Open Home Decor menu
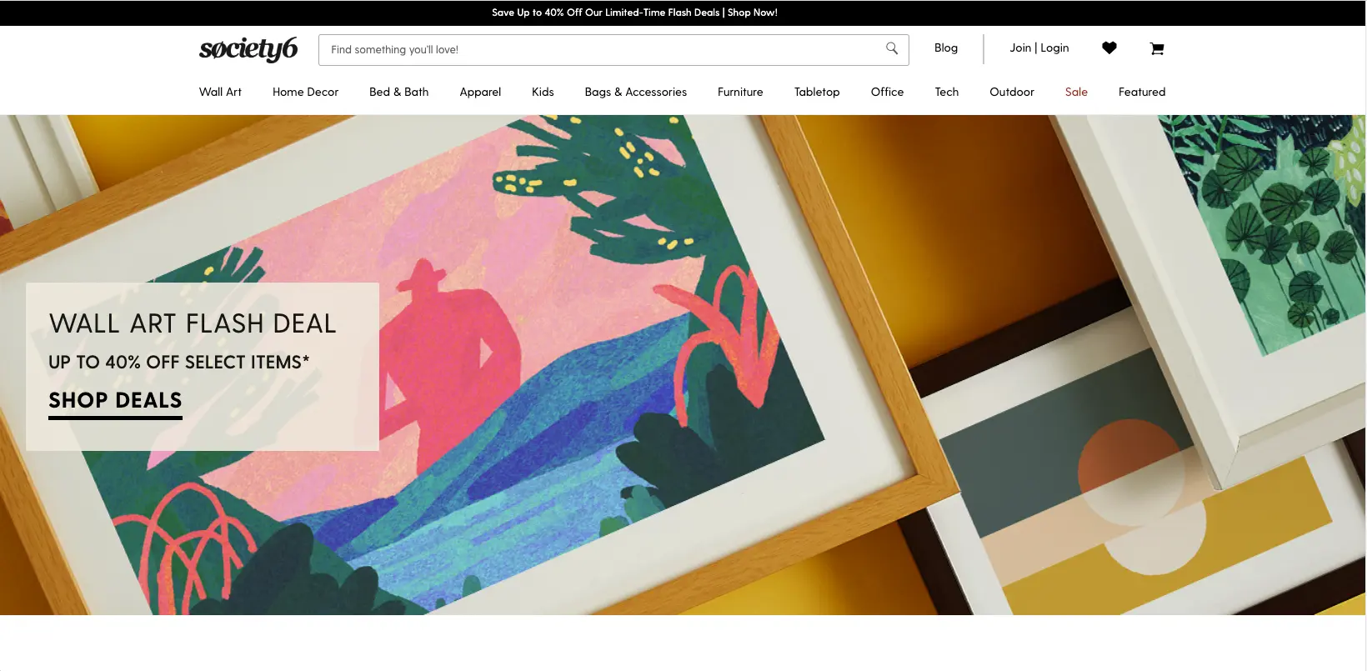 coord(305,92)
